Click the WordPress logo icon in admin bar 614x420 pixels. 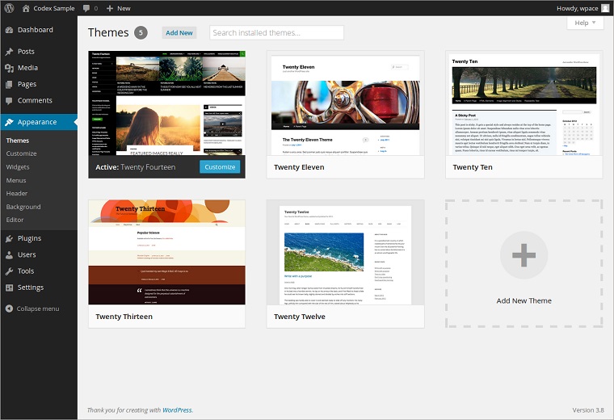pos(9,8)
